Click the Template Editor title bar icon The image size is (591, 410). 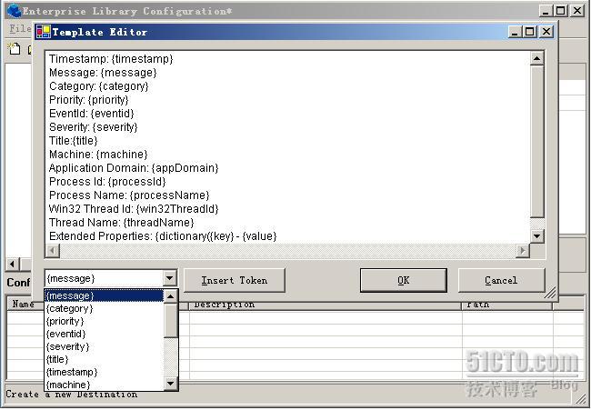[x=43, y=32]
